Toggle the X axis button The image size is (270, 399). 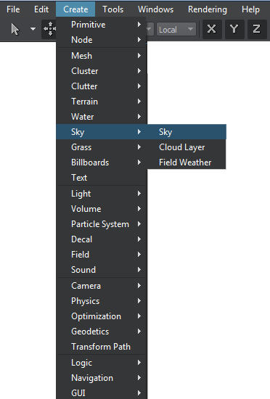(x=212, y=29)
